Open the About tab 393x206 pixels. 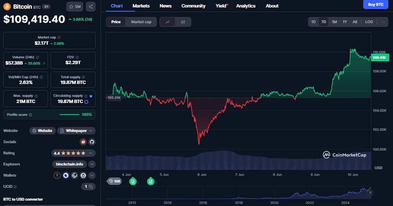[x=272, y=6]
